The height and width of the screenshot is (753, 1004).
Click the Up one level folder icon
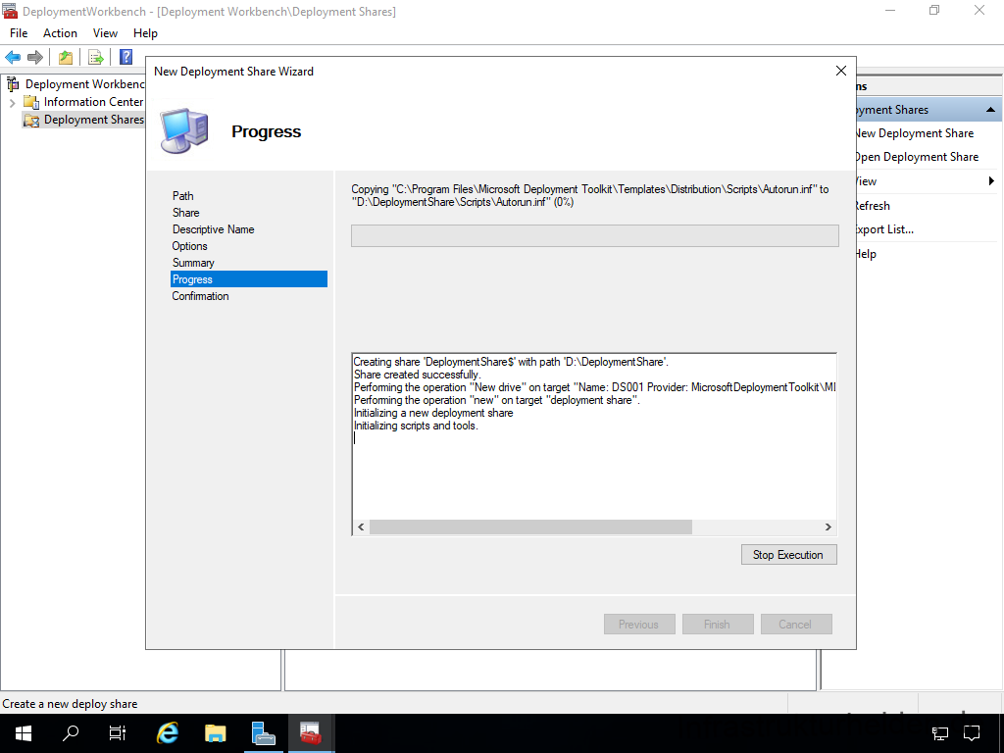[x=66, y=57]
